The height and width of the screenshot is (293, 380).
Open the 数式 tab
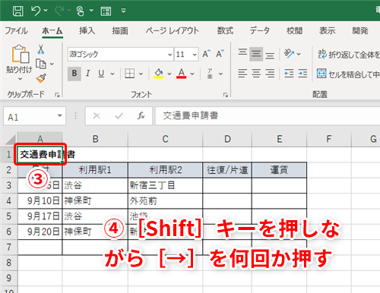tap(225, 30)
